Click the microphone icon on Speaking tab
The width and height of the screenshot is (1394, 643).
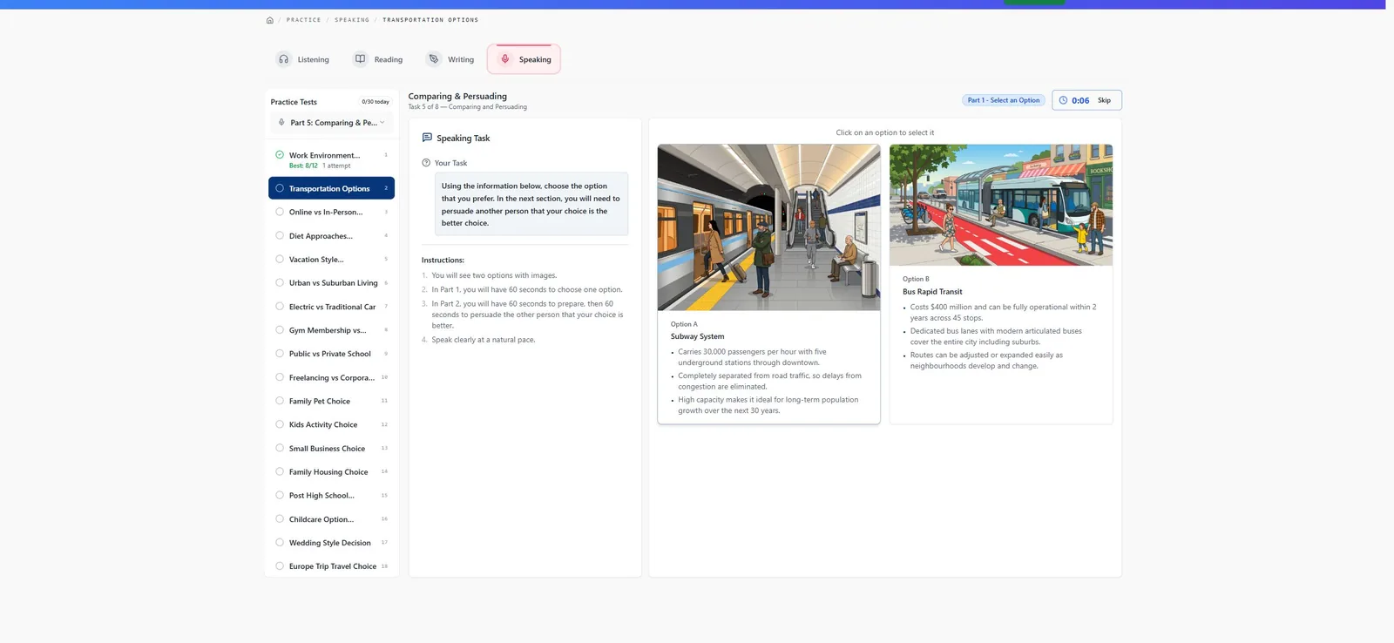tap(505, 59)
